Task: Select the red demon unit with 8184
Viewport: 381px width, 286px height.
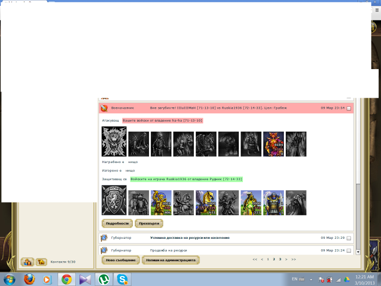Action: (x=273, y=143)
